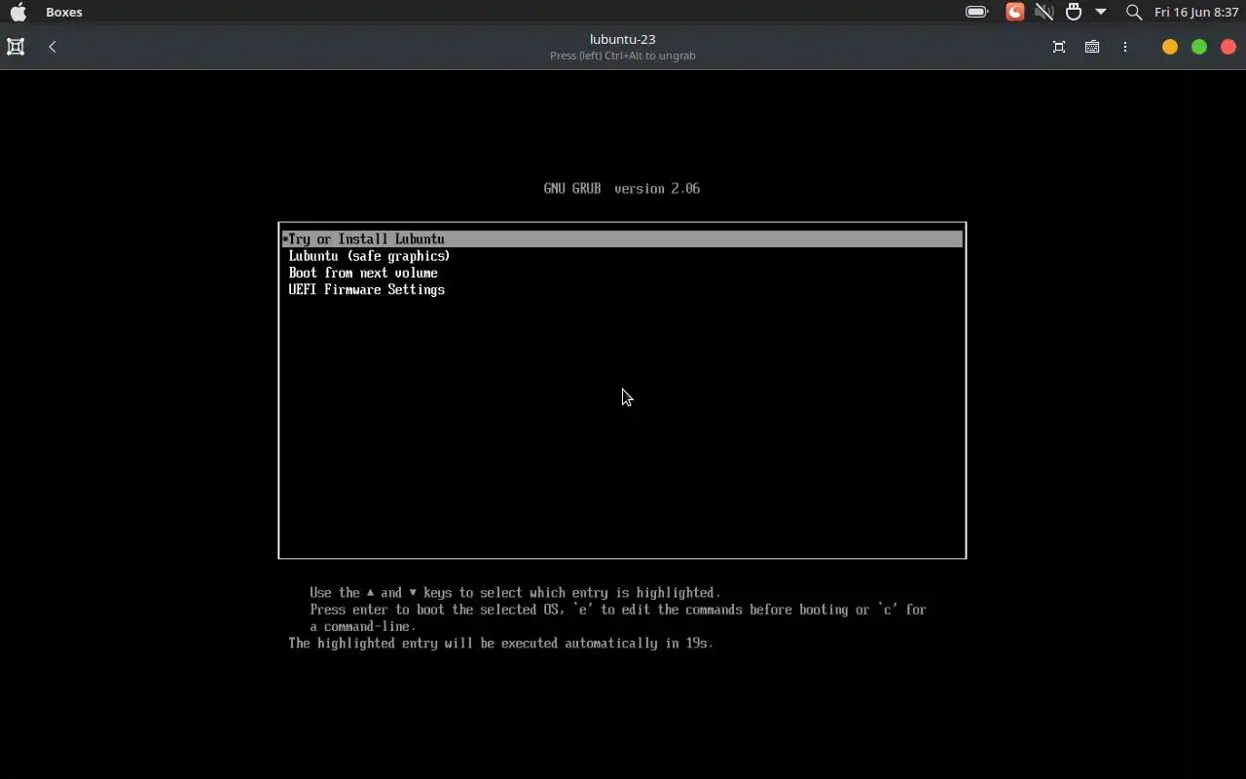
Task: Click the Boxes collection view icon
Action: 16,47
